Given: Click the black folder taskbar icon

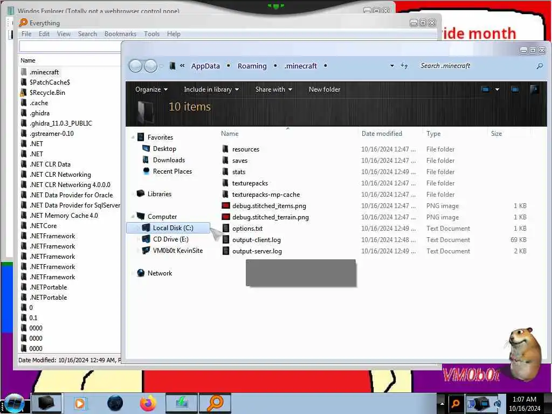Looking at the screenshot, I should [46, 403].
